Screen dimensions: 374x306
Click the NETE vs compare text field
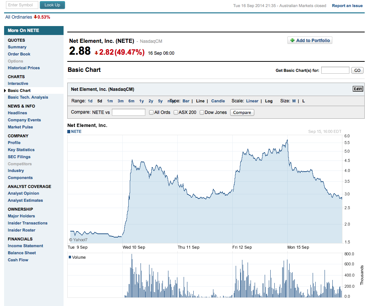tap(128, 112)
